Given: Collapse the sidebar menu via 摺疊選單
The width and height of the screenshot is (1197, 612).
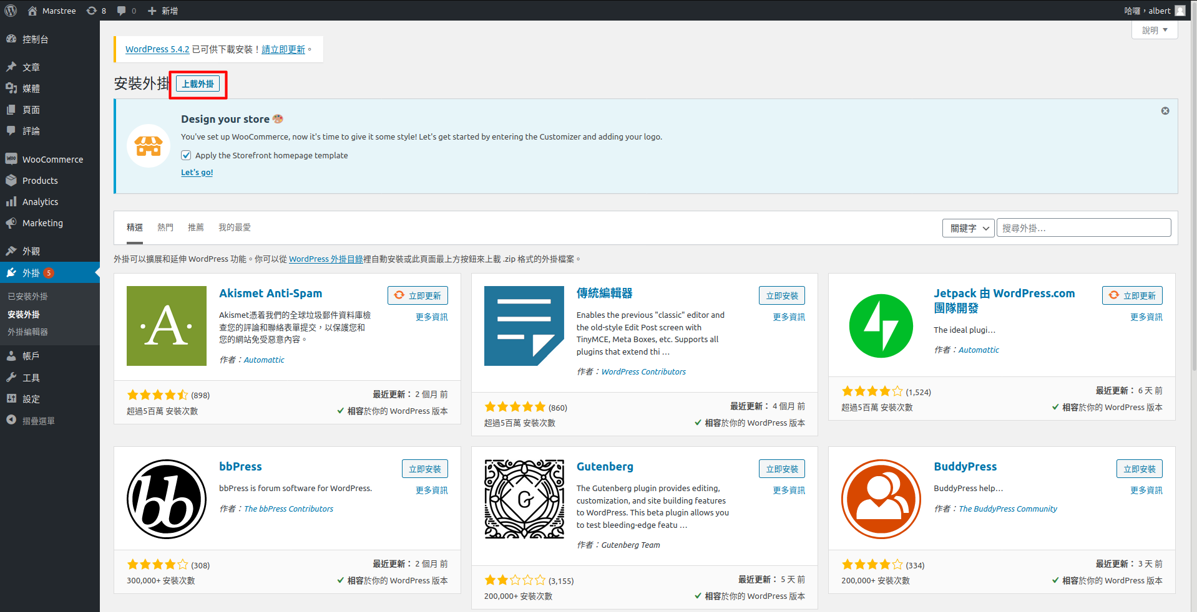Looking at the screenshot, I should coord(38,421).
